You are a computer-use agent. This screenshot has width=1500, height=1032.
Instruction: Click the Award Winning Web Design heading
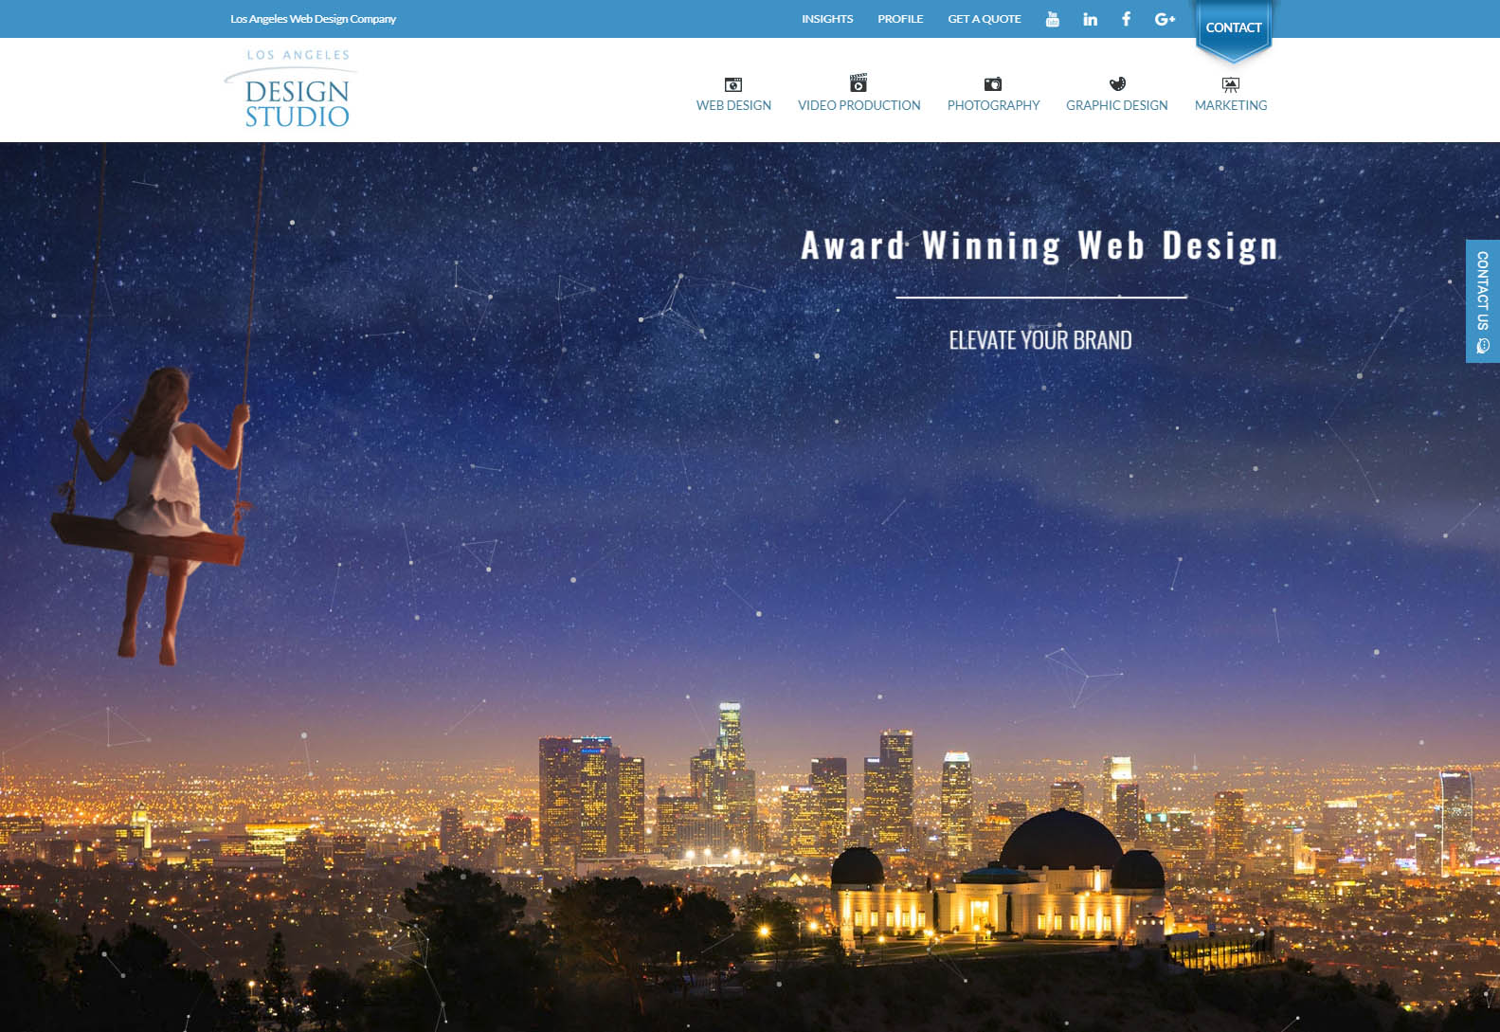point(1039,246)
